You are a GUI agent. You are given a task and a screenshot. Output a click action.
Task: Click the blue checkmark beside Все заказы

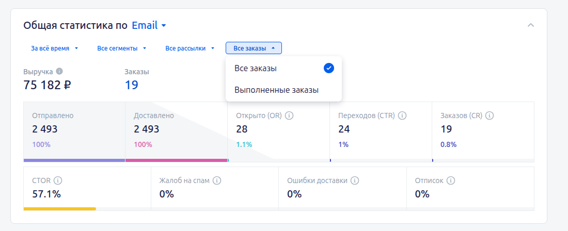tap(328, 68)
